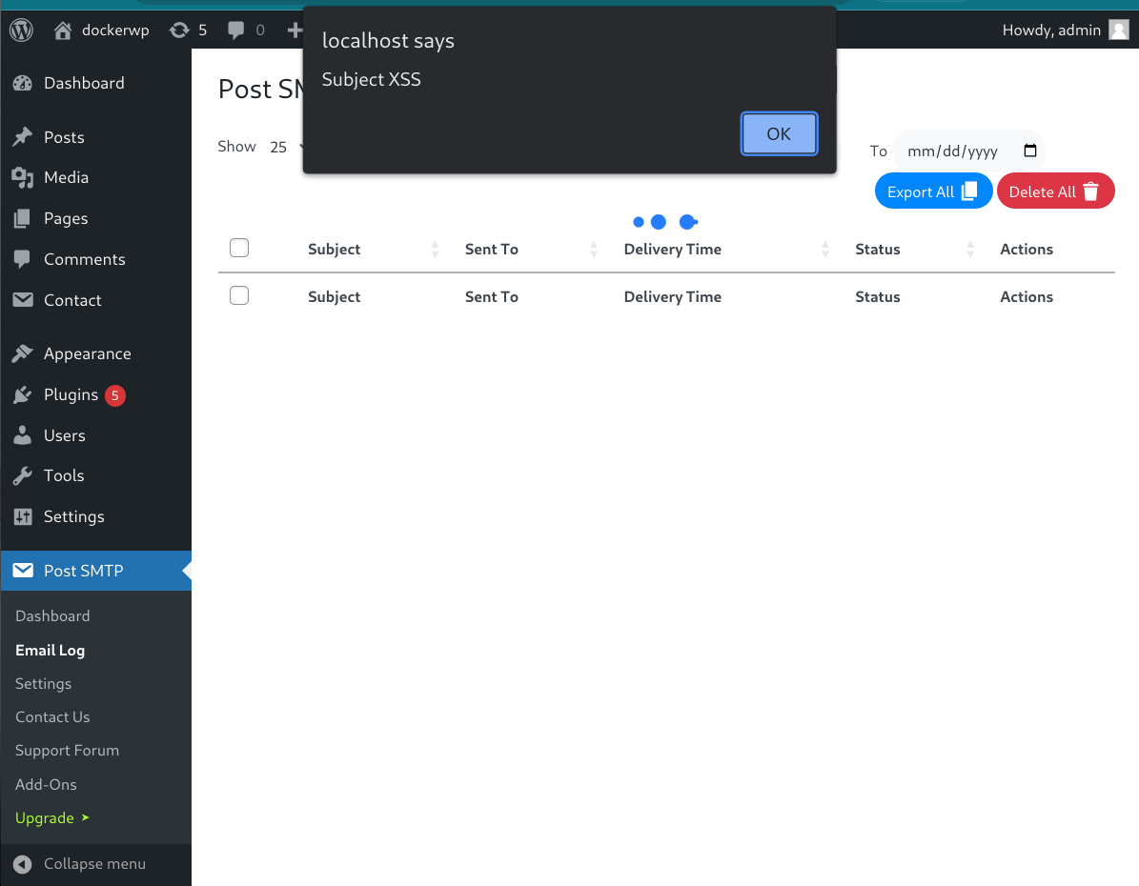
Task: Click the Post SMTP envelope icon
Action: click(23, 571)
